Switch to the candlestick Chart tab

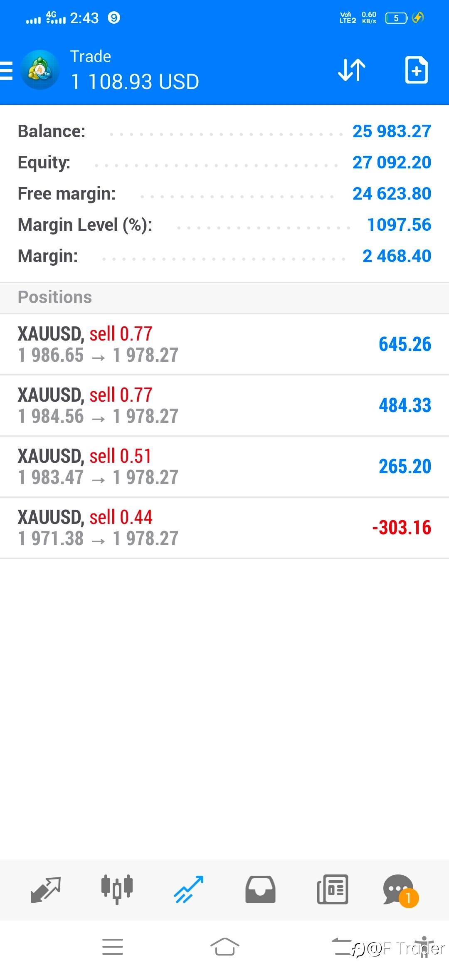[117, 889]
